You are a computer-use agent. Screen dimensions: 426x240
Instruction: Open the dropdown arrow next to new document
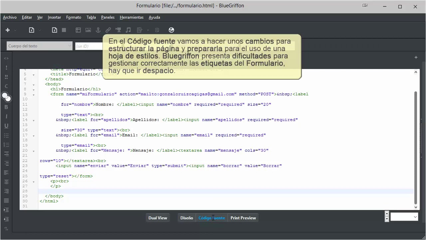15,30
